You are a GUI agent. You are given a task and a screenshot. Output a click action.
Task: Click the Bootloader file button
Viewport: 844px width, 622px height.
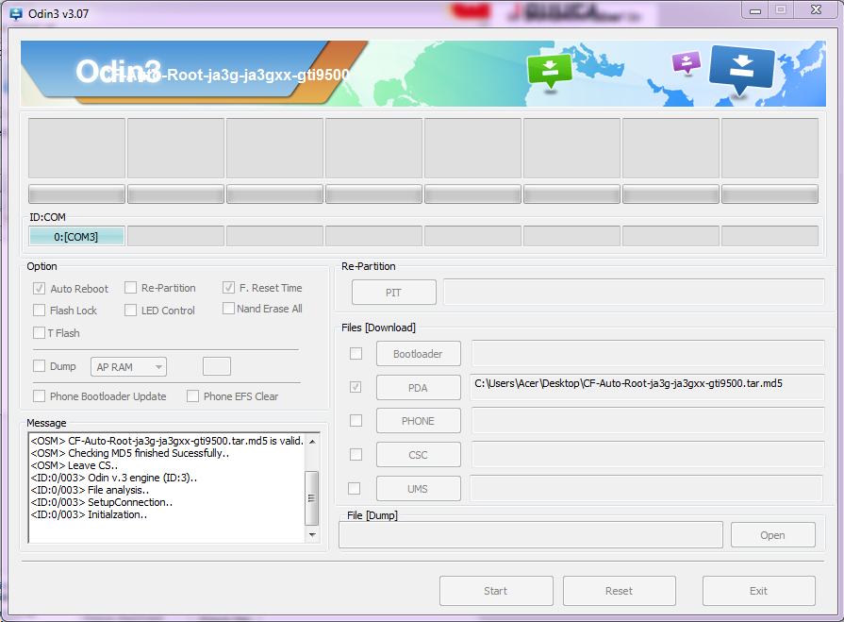419,354
